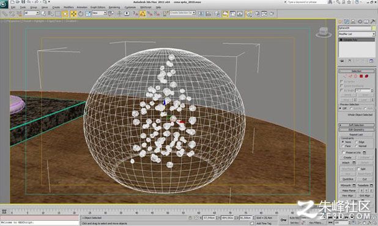Open the Rendering menu
The width and height of the screenshot is (378, 226).
[x=114, y=7]
